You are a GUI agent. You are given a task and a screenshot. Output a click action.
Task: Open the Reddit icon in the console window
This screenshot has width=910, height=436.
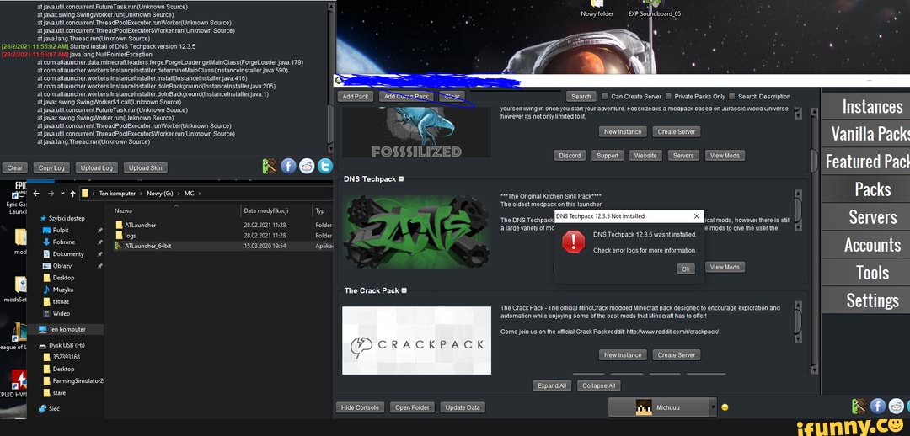click(306, 166)
